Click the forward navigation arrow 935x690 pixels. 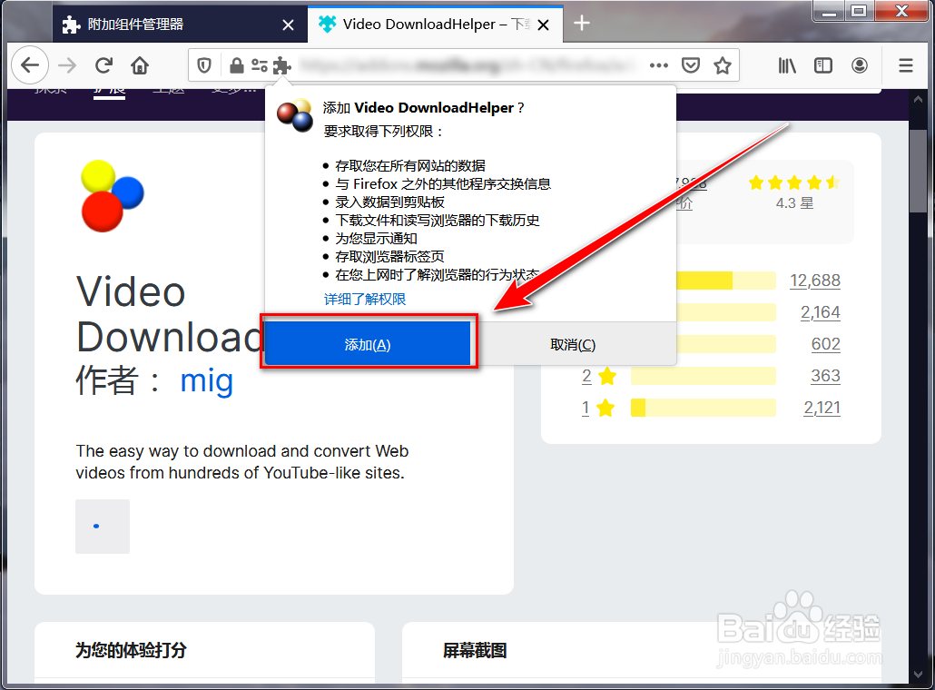click(x=67, y=65)
